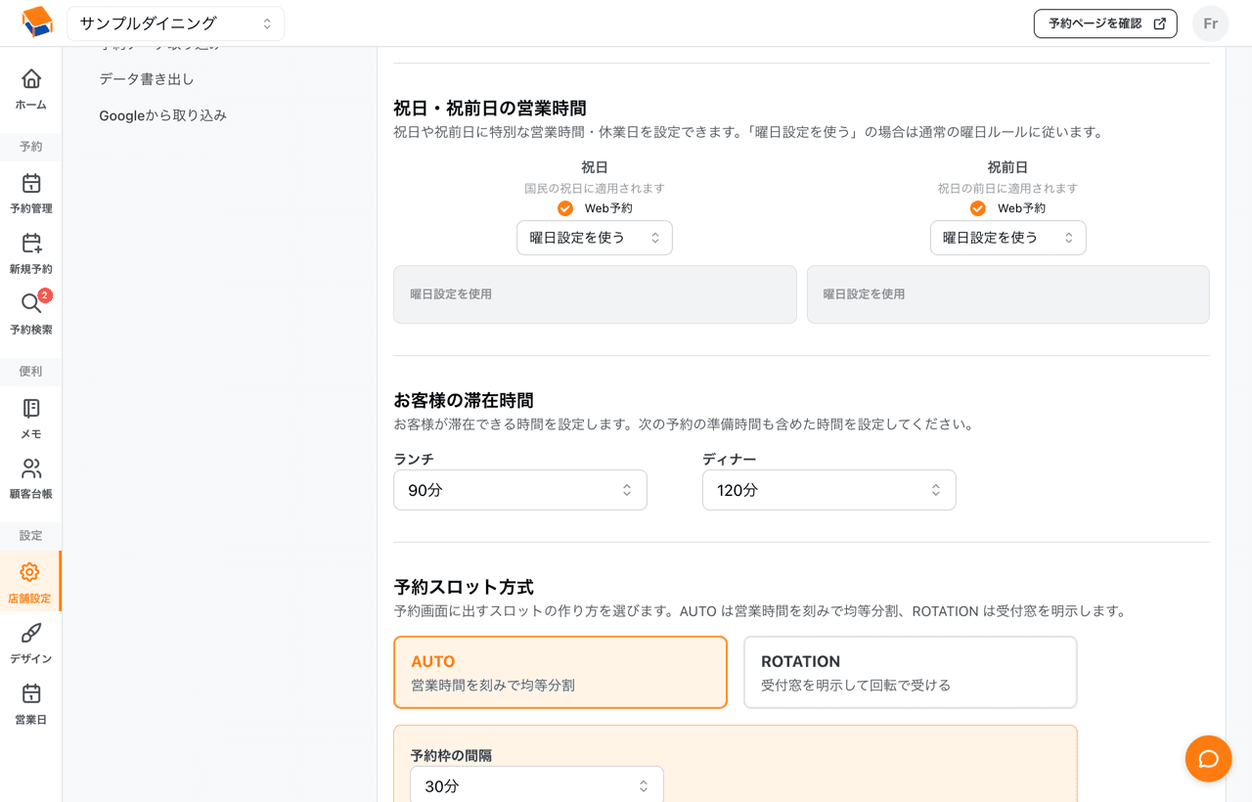Image resolution: width=1252 pixels, height=802 pixels.
Task: Open デザイン brush icon
Action: [31, 633]
